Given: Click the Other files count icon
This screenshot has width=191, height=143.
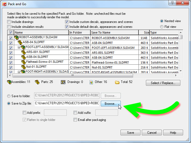Looking at the screenshot, I should [91, 82].
